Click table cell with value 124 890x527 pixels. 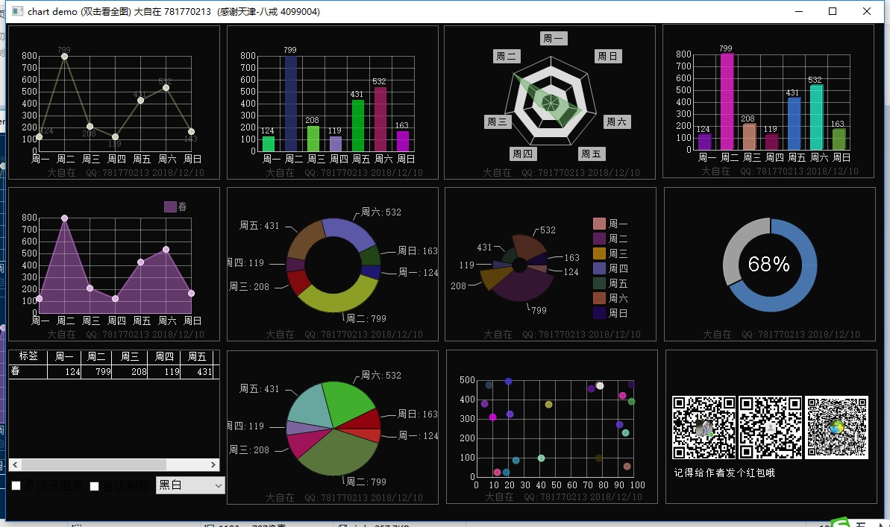(x=64, y=371)
